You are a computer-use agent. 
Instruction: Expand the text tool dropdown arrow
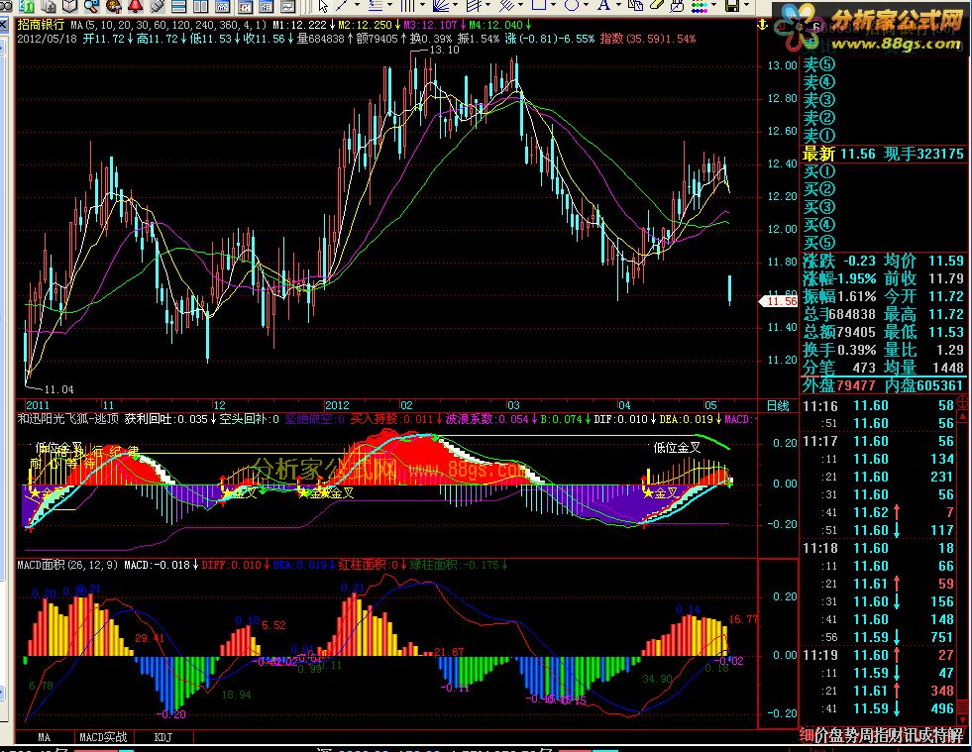point(618,5)
